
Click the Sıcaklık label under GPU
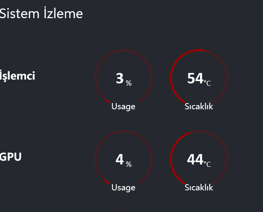199,187
